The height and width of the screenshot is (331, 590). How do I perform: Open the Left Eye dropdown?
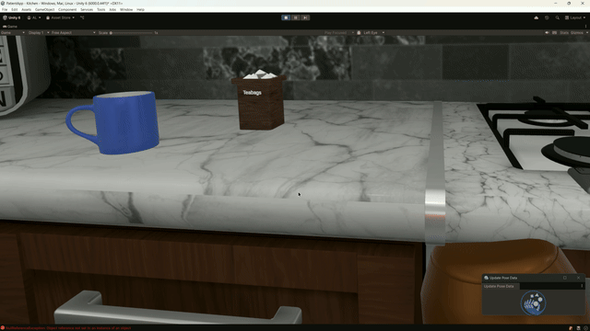coord(373,33)
